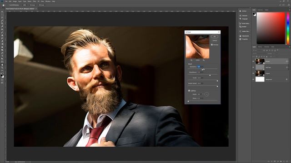This screenshot has width=291, height=163.
Task: Select the Eraser tool
Action: [2, 41]
